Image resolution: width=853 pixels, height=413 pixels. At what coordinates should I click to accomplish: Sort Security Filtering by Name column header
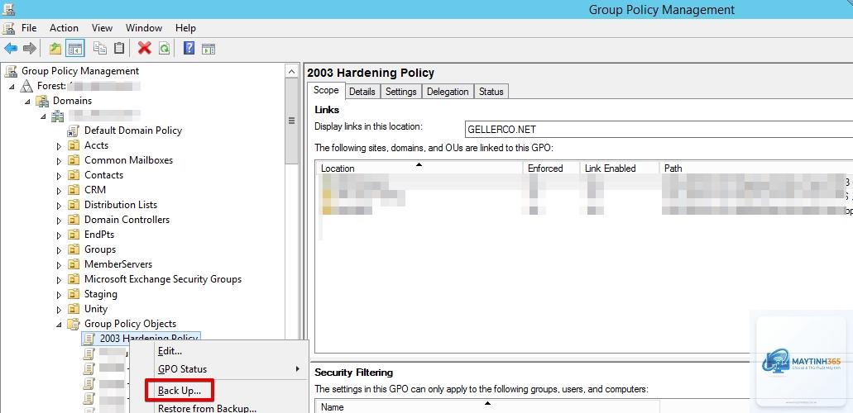point(487,407)
